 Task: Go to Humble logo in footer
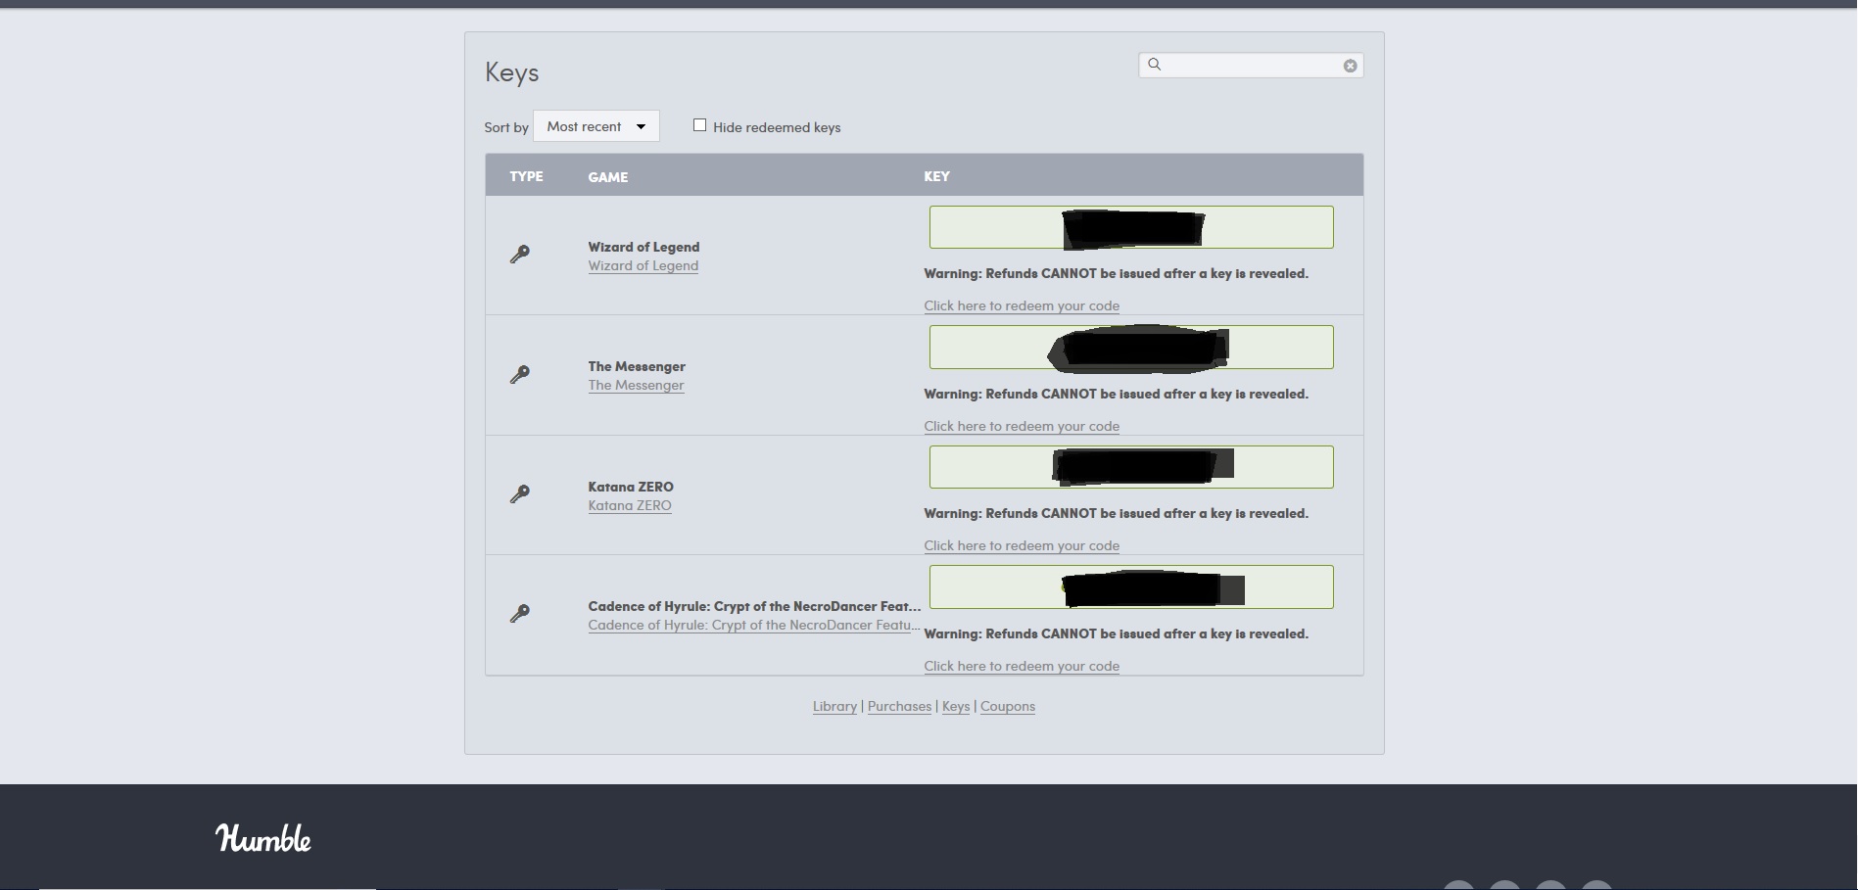pos(263,838)
